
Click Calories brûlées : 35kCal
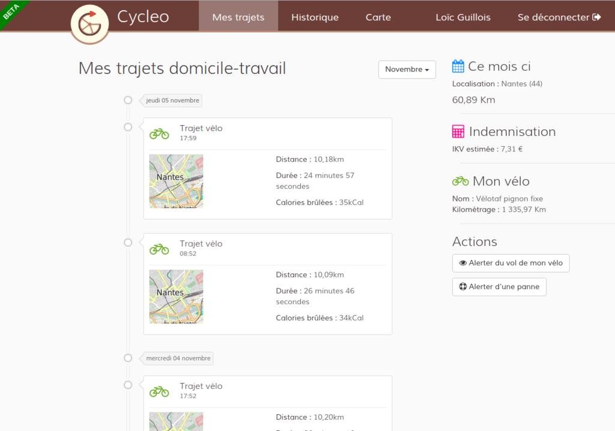click(320, 203)
